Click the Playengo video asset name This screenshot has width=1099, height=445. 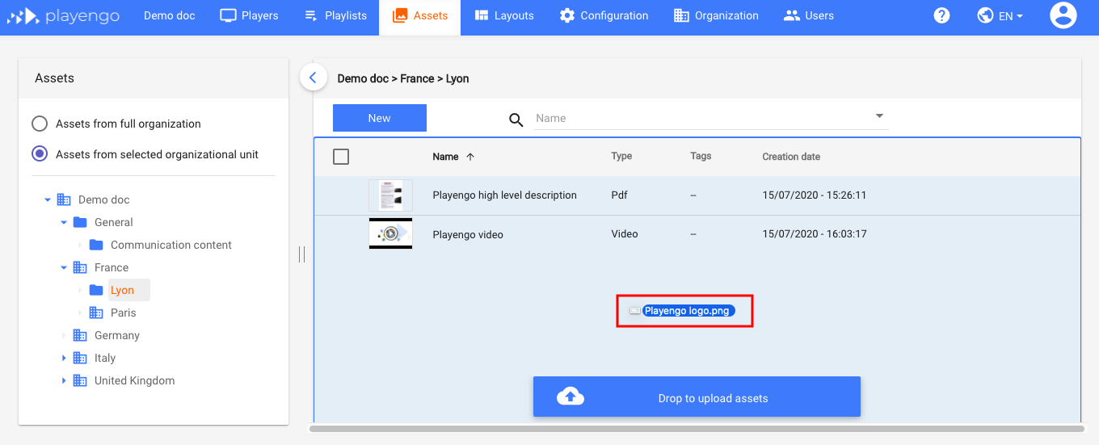click(x=468, y=235)
